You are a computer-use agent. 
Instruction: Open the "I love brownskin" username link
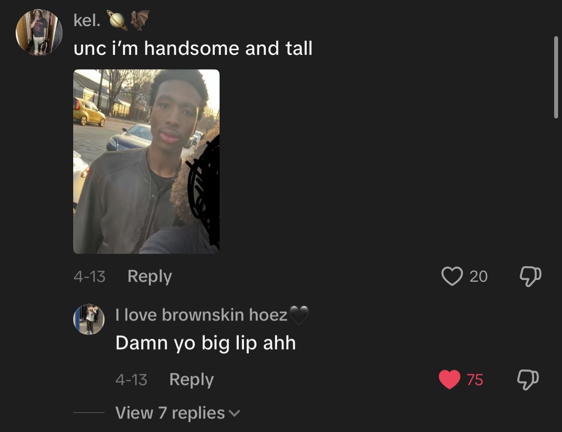(201, 314)
